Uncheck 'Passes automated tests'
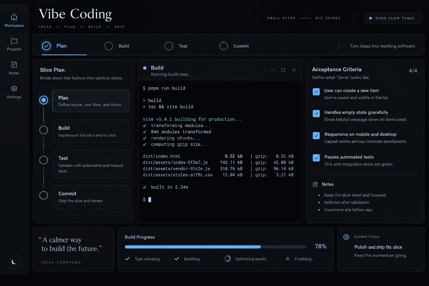The width and height of the screenshot is (429, 286). [x=316, y=158]
